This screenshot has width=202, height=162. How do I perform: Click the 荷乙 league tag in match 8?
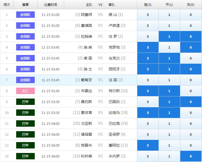[x=25, y=91]
